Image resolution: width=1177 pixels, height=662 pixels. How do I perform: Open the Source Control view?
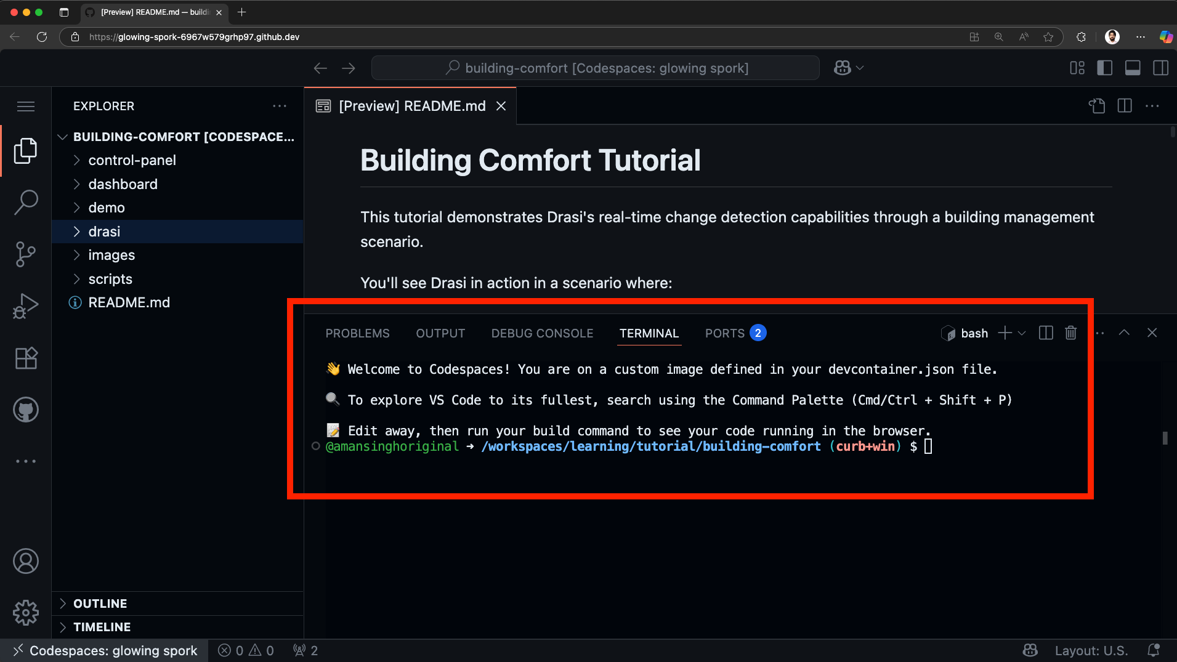(x=26, y=254)
